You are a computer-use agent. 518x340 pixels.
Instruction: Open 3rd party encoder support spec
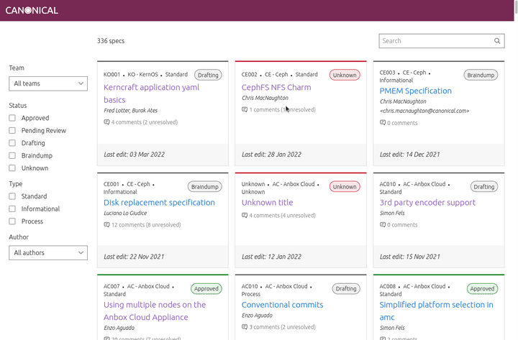tap(427, 203)
